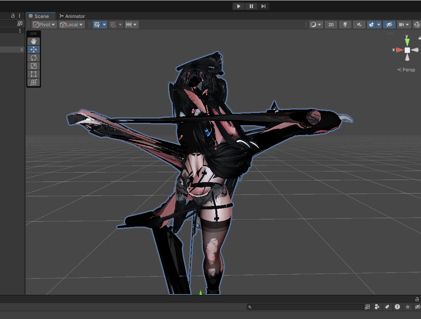This screenshot has height=319, width=421.
Task: Open the shading draw mode dropdown
Action: tap(316, 25)
